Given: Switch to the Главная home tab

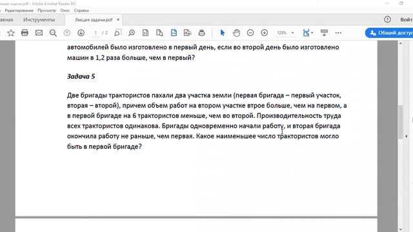Looking at the screenshot, I should pos(6,20).
